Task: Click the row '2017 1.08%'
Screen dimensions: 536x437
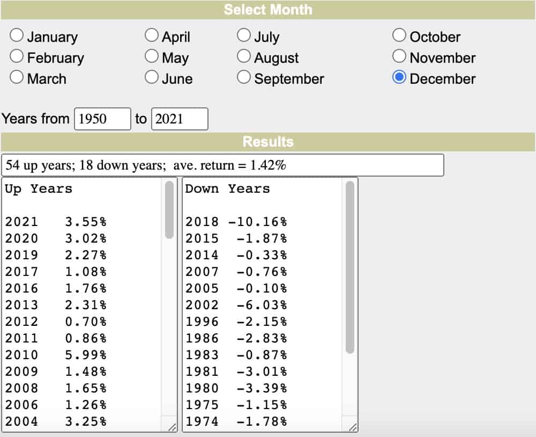Action: pos(56,272)
